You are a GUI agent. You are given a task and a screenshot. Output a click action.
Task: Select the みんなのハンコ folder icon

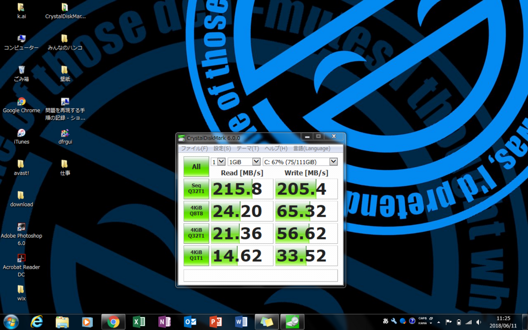(65, 42)
